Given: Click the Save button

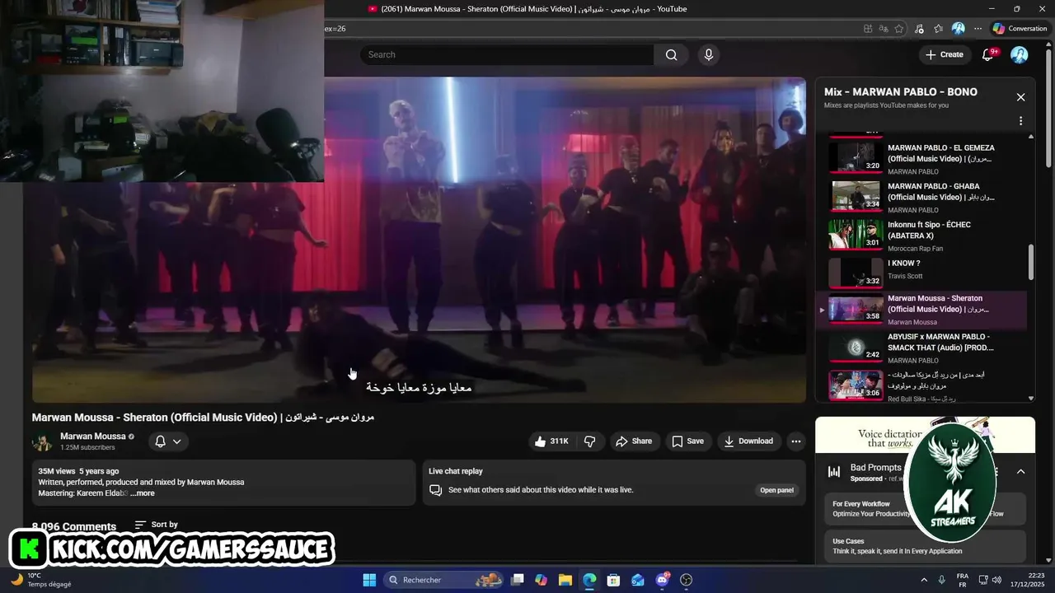Looking at the screenshot, I should pos(687,441).
